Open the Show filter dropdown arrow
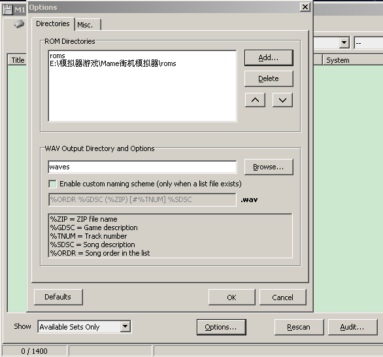 125,326
